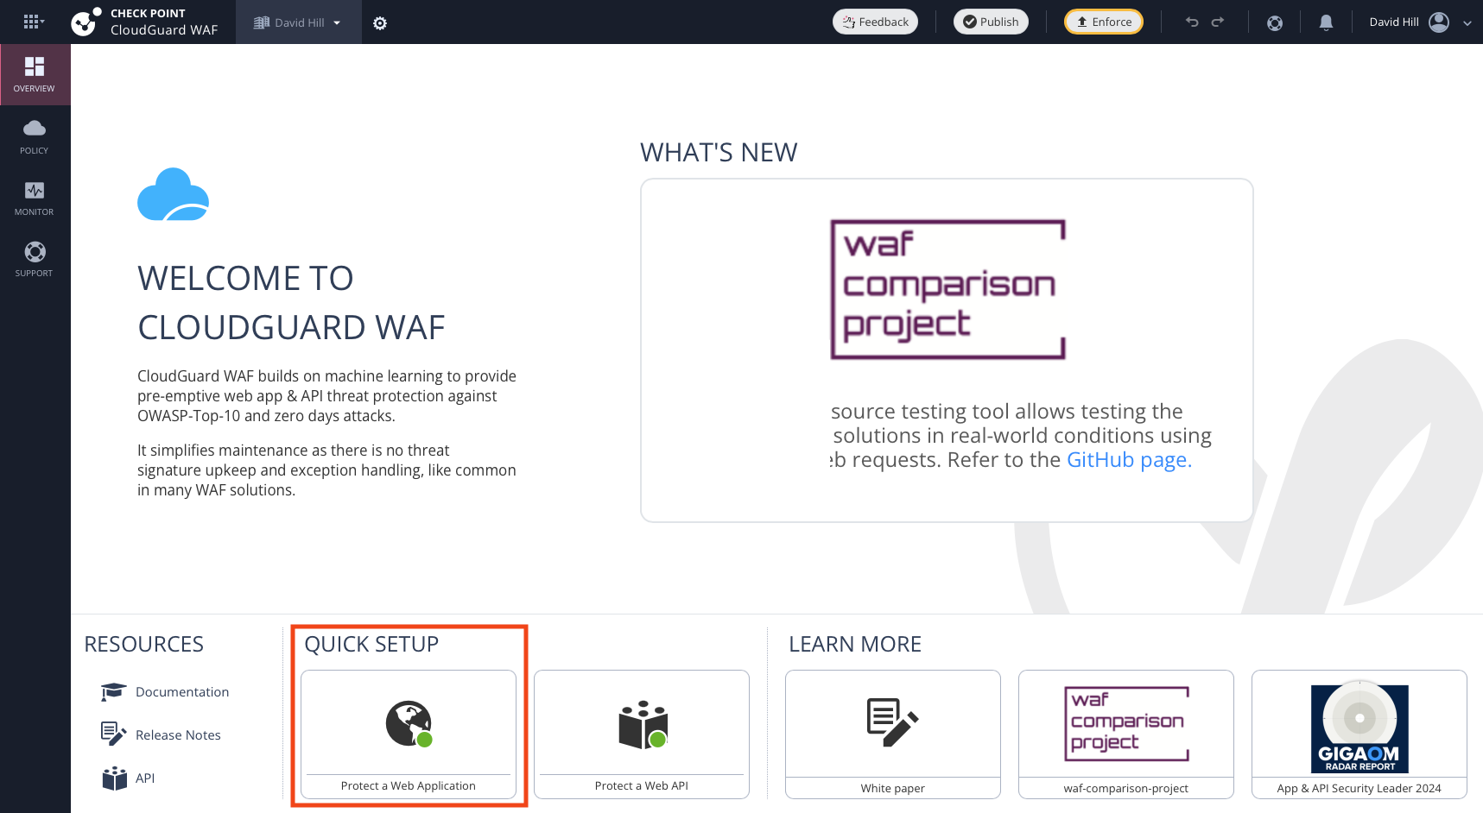Open the David Hill tenant dropdown

click(x=298, y=22)
